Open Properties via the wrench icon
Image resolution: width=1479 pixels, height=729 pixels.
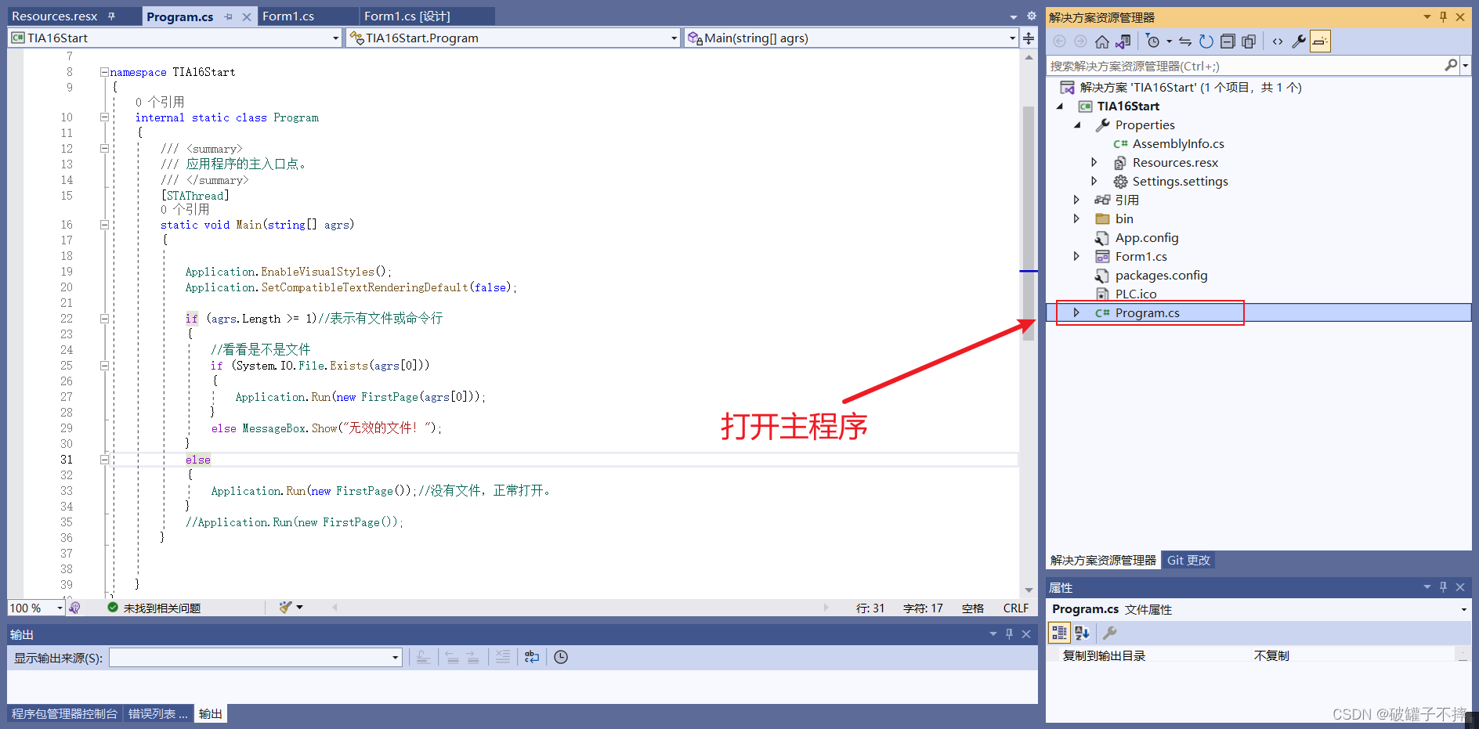pyautogui.click(x=1298, y=41)
